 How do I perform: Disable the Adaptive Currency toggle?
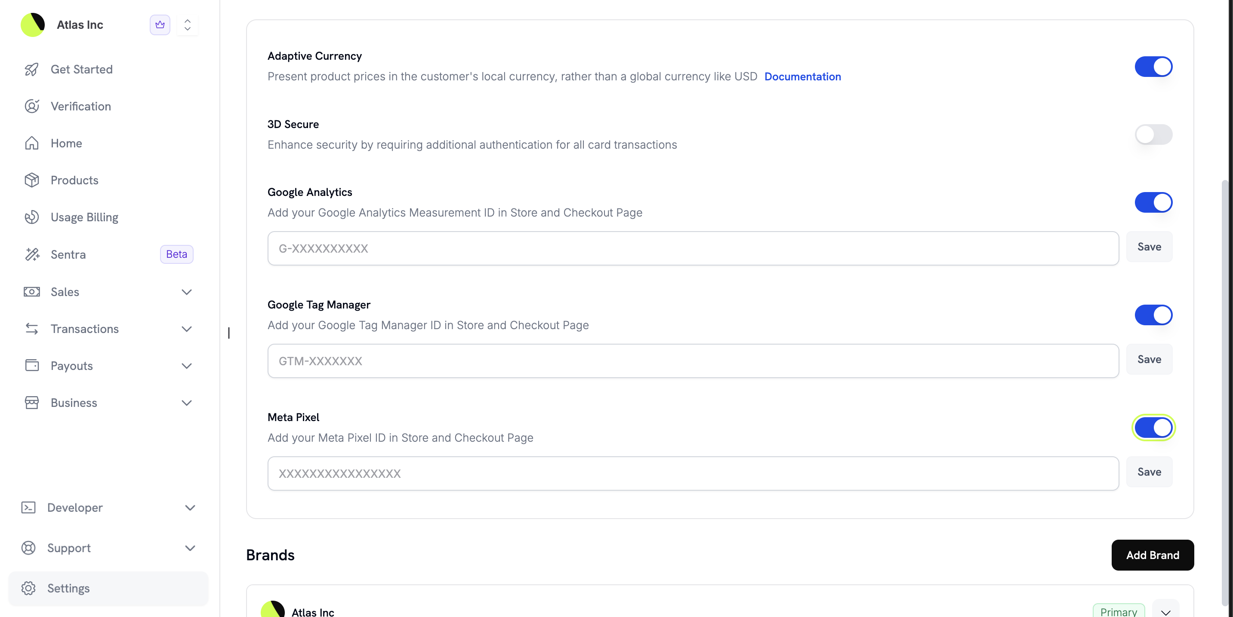click(1153, 67)
